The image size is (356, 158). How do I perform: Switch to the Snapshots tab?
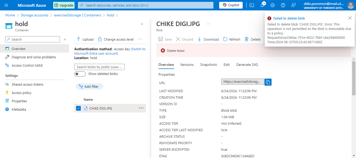pos(208,65)
